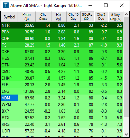Click the vertical scrollbar thumb
This screenshot has height=138, width=130.
coord(126,67)
